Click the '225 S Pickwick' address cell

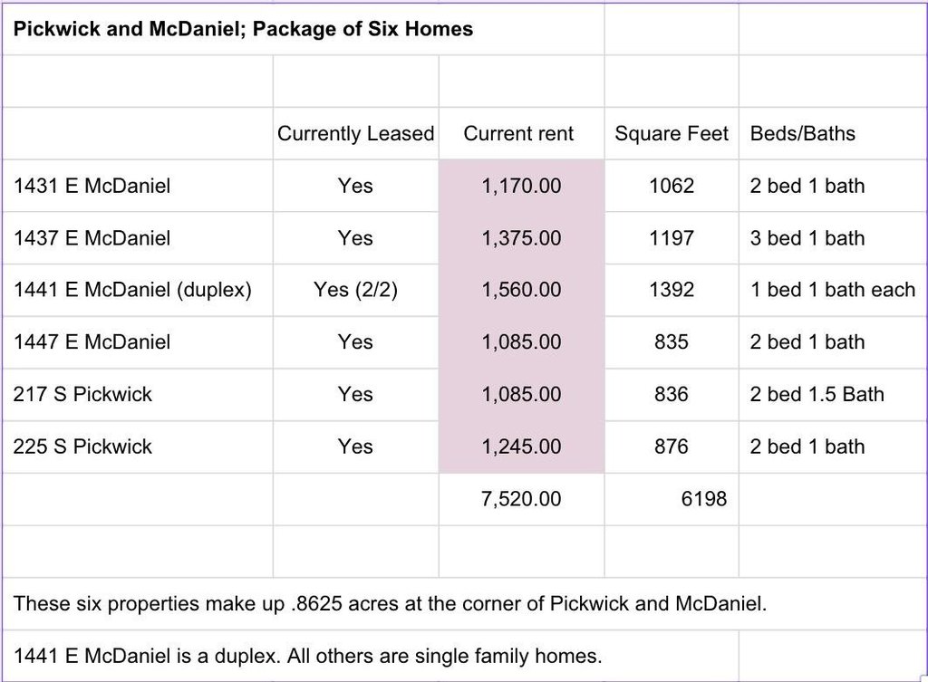(x=83, y=447)
